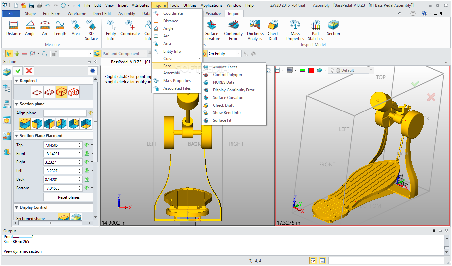This screenshot has height=266, width=452.
Task: Choose the second section plane cube option
Action: [x=37, y=124]
